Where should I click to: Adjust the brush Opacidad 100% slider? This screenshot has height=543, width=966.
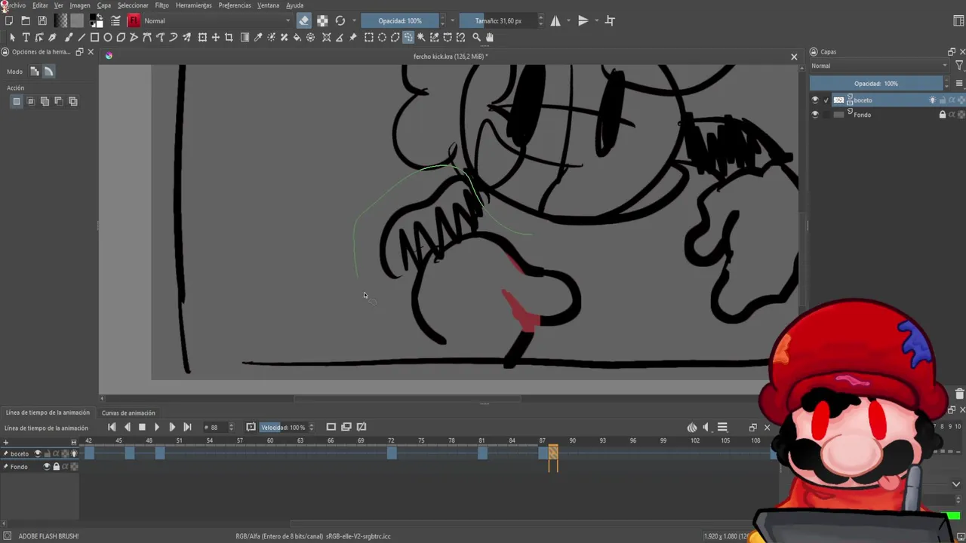(399, 21)
